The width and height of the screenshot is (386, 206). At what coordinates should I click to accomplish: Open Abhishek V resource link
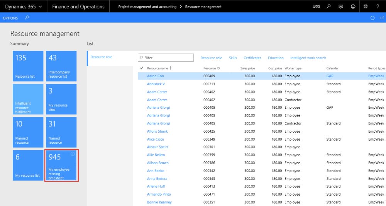click(156, 84)
